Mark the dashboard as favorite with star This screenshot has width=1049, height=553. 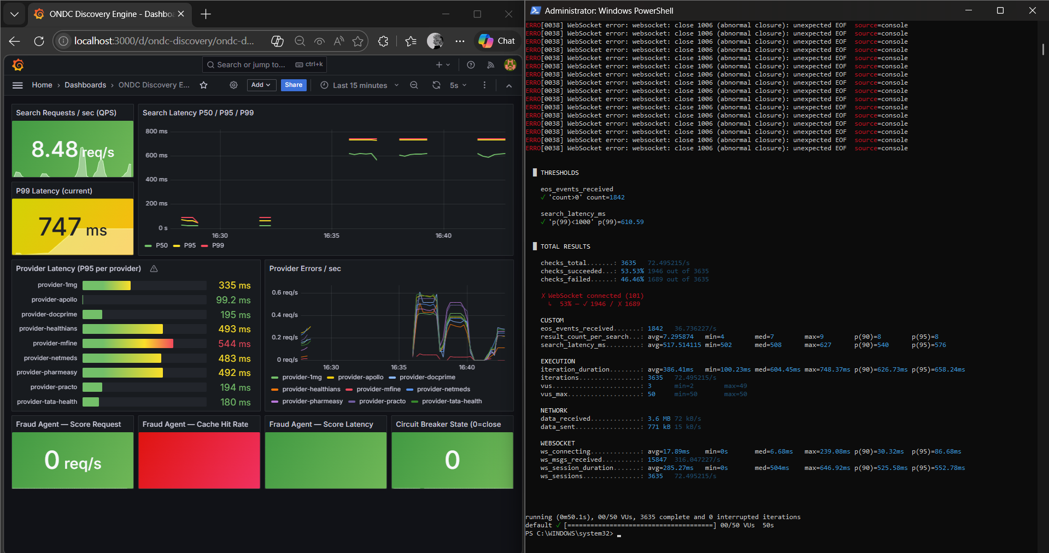pos(203,85)
